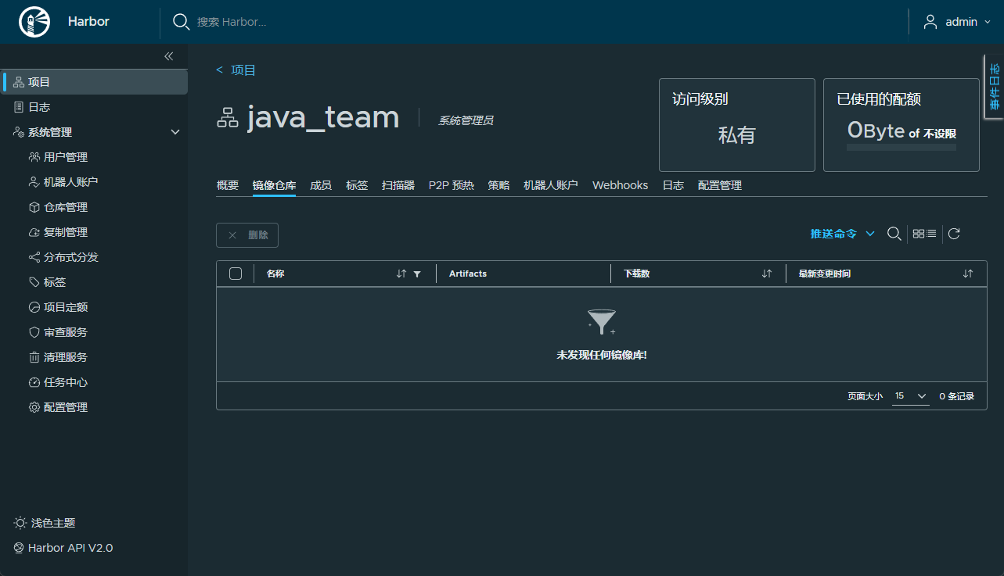
Task: Click the 名称 column header
Action: (275, 274)
